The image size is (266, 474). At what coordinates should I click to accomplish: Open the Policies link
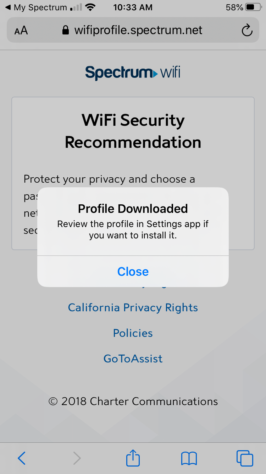coord(133,333)
